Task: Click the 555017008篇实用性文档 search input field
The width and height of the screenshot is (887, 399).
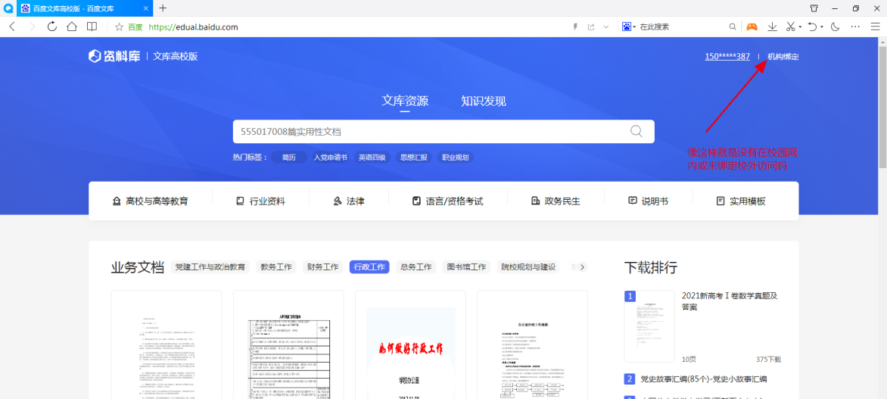Action: pos(431,131)
